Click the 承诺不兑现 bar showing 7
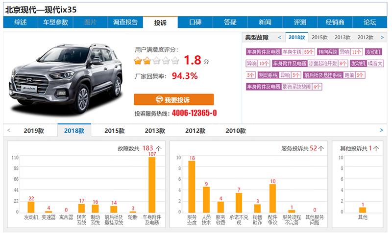392x233 pixels. coord(239,203)
